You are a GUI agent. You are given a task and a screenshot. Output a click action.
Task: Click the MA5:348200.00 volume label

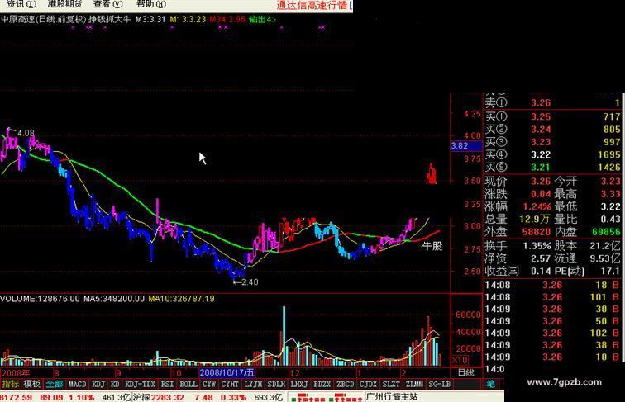(x=114, y=299)
